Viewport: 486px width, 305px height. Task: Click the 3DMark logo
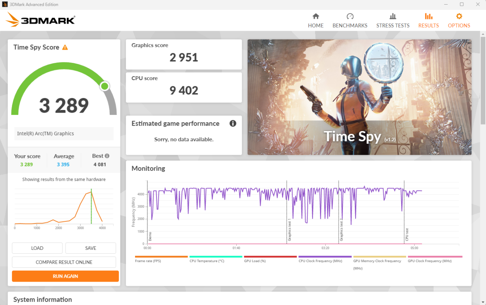pyautogui.click(x=41, y=20)
